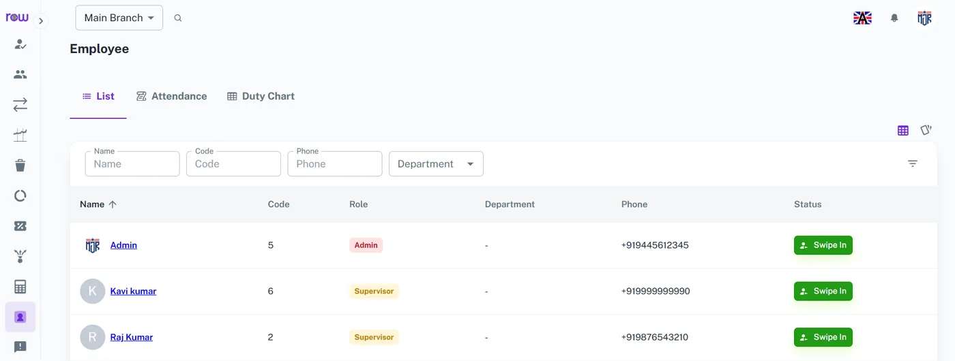Click employee code 6 cell
Image resolution: width=955 pixels, height=361 pixels.
(271, 291)
